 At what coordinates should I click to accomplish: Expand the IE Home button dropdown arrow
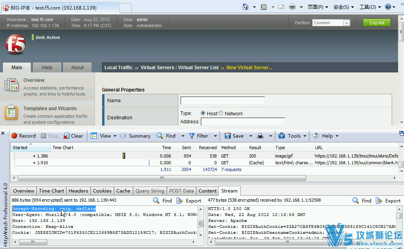[x=254, y=7]
